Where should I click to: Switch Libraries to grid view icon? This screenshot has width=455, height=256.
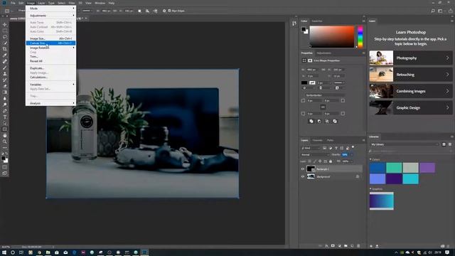tap(444, 144)
